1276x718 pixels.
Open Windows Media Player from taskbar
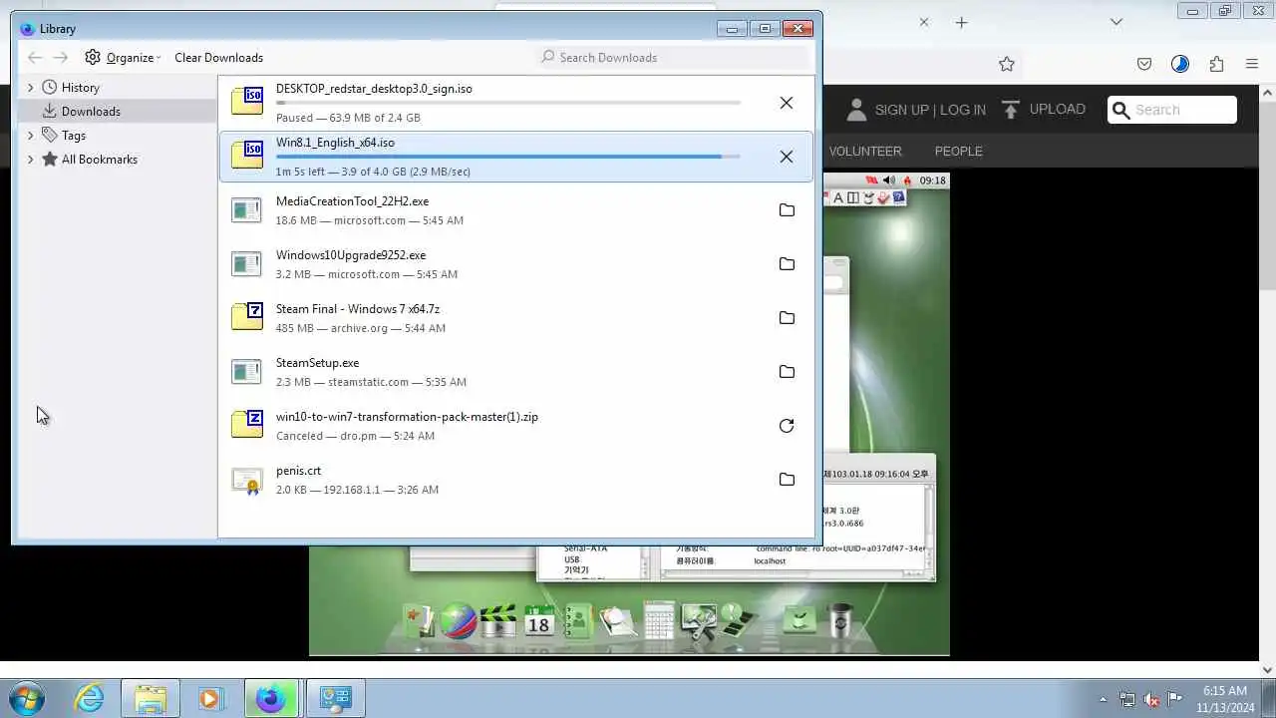pos(209,698)
